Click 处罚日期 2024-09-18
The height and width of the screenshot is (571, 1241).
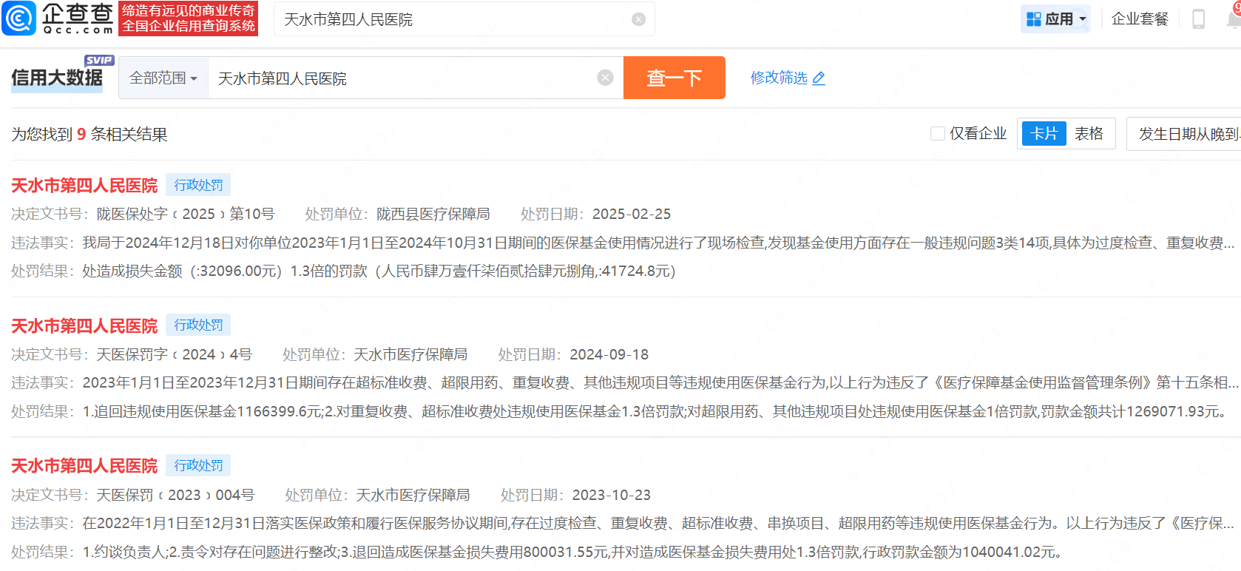(x=609, y=354)
